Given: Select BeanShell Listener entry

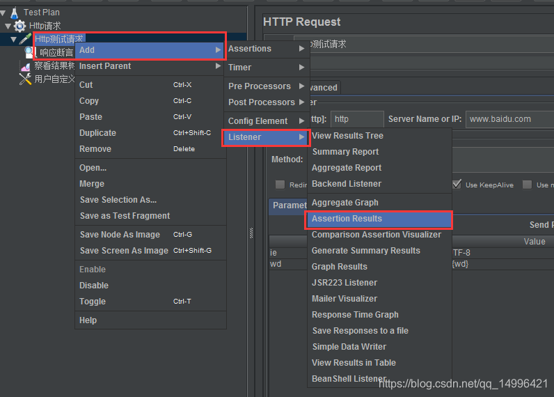Looking at the screenshot, I should (x=380, y=379).
